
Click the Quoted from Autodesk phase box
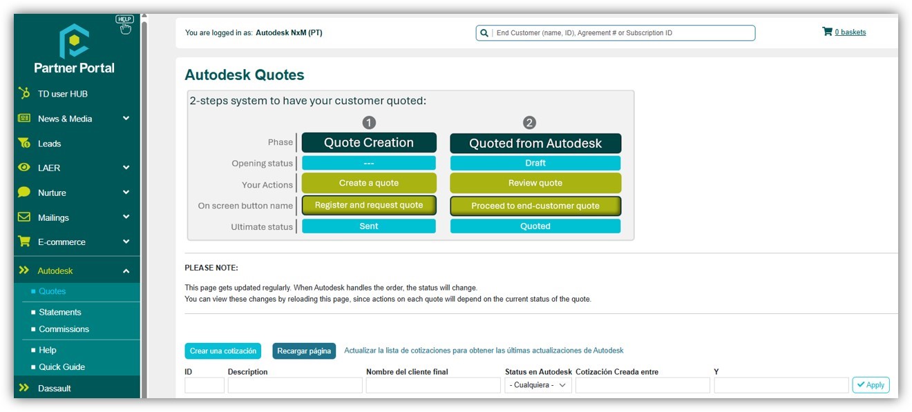535,144
